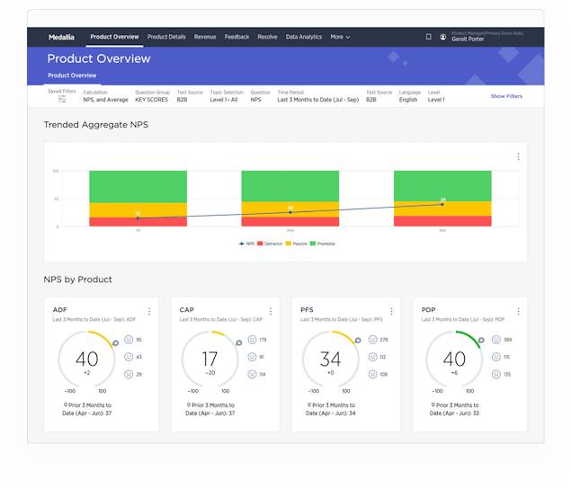The image size is (571, 488).
Task: Open the Time Period filter
Action: click(x=318, y=96)
